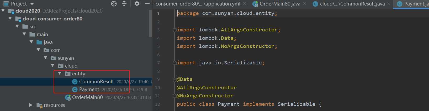Expand the resources folder
Viewport: 429px width, 111px height.
(x=31, y=105)
